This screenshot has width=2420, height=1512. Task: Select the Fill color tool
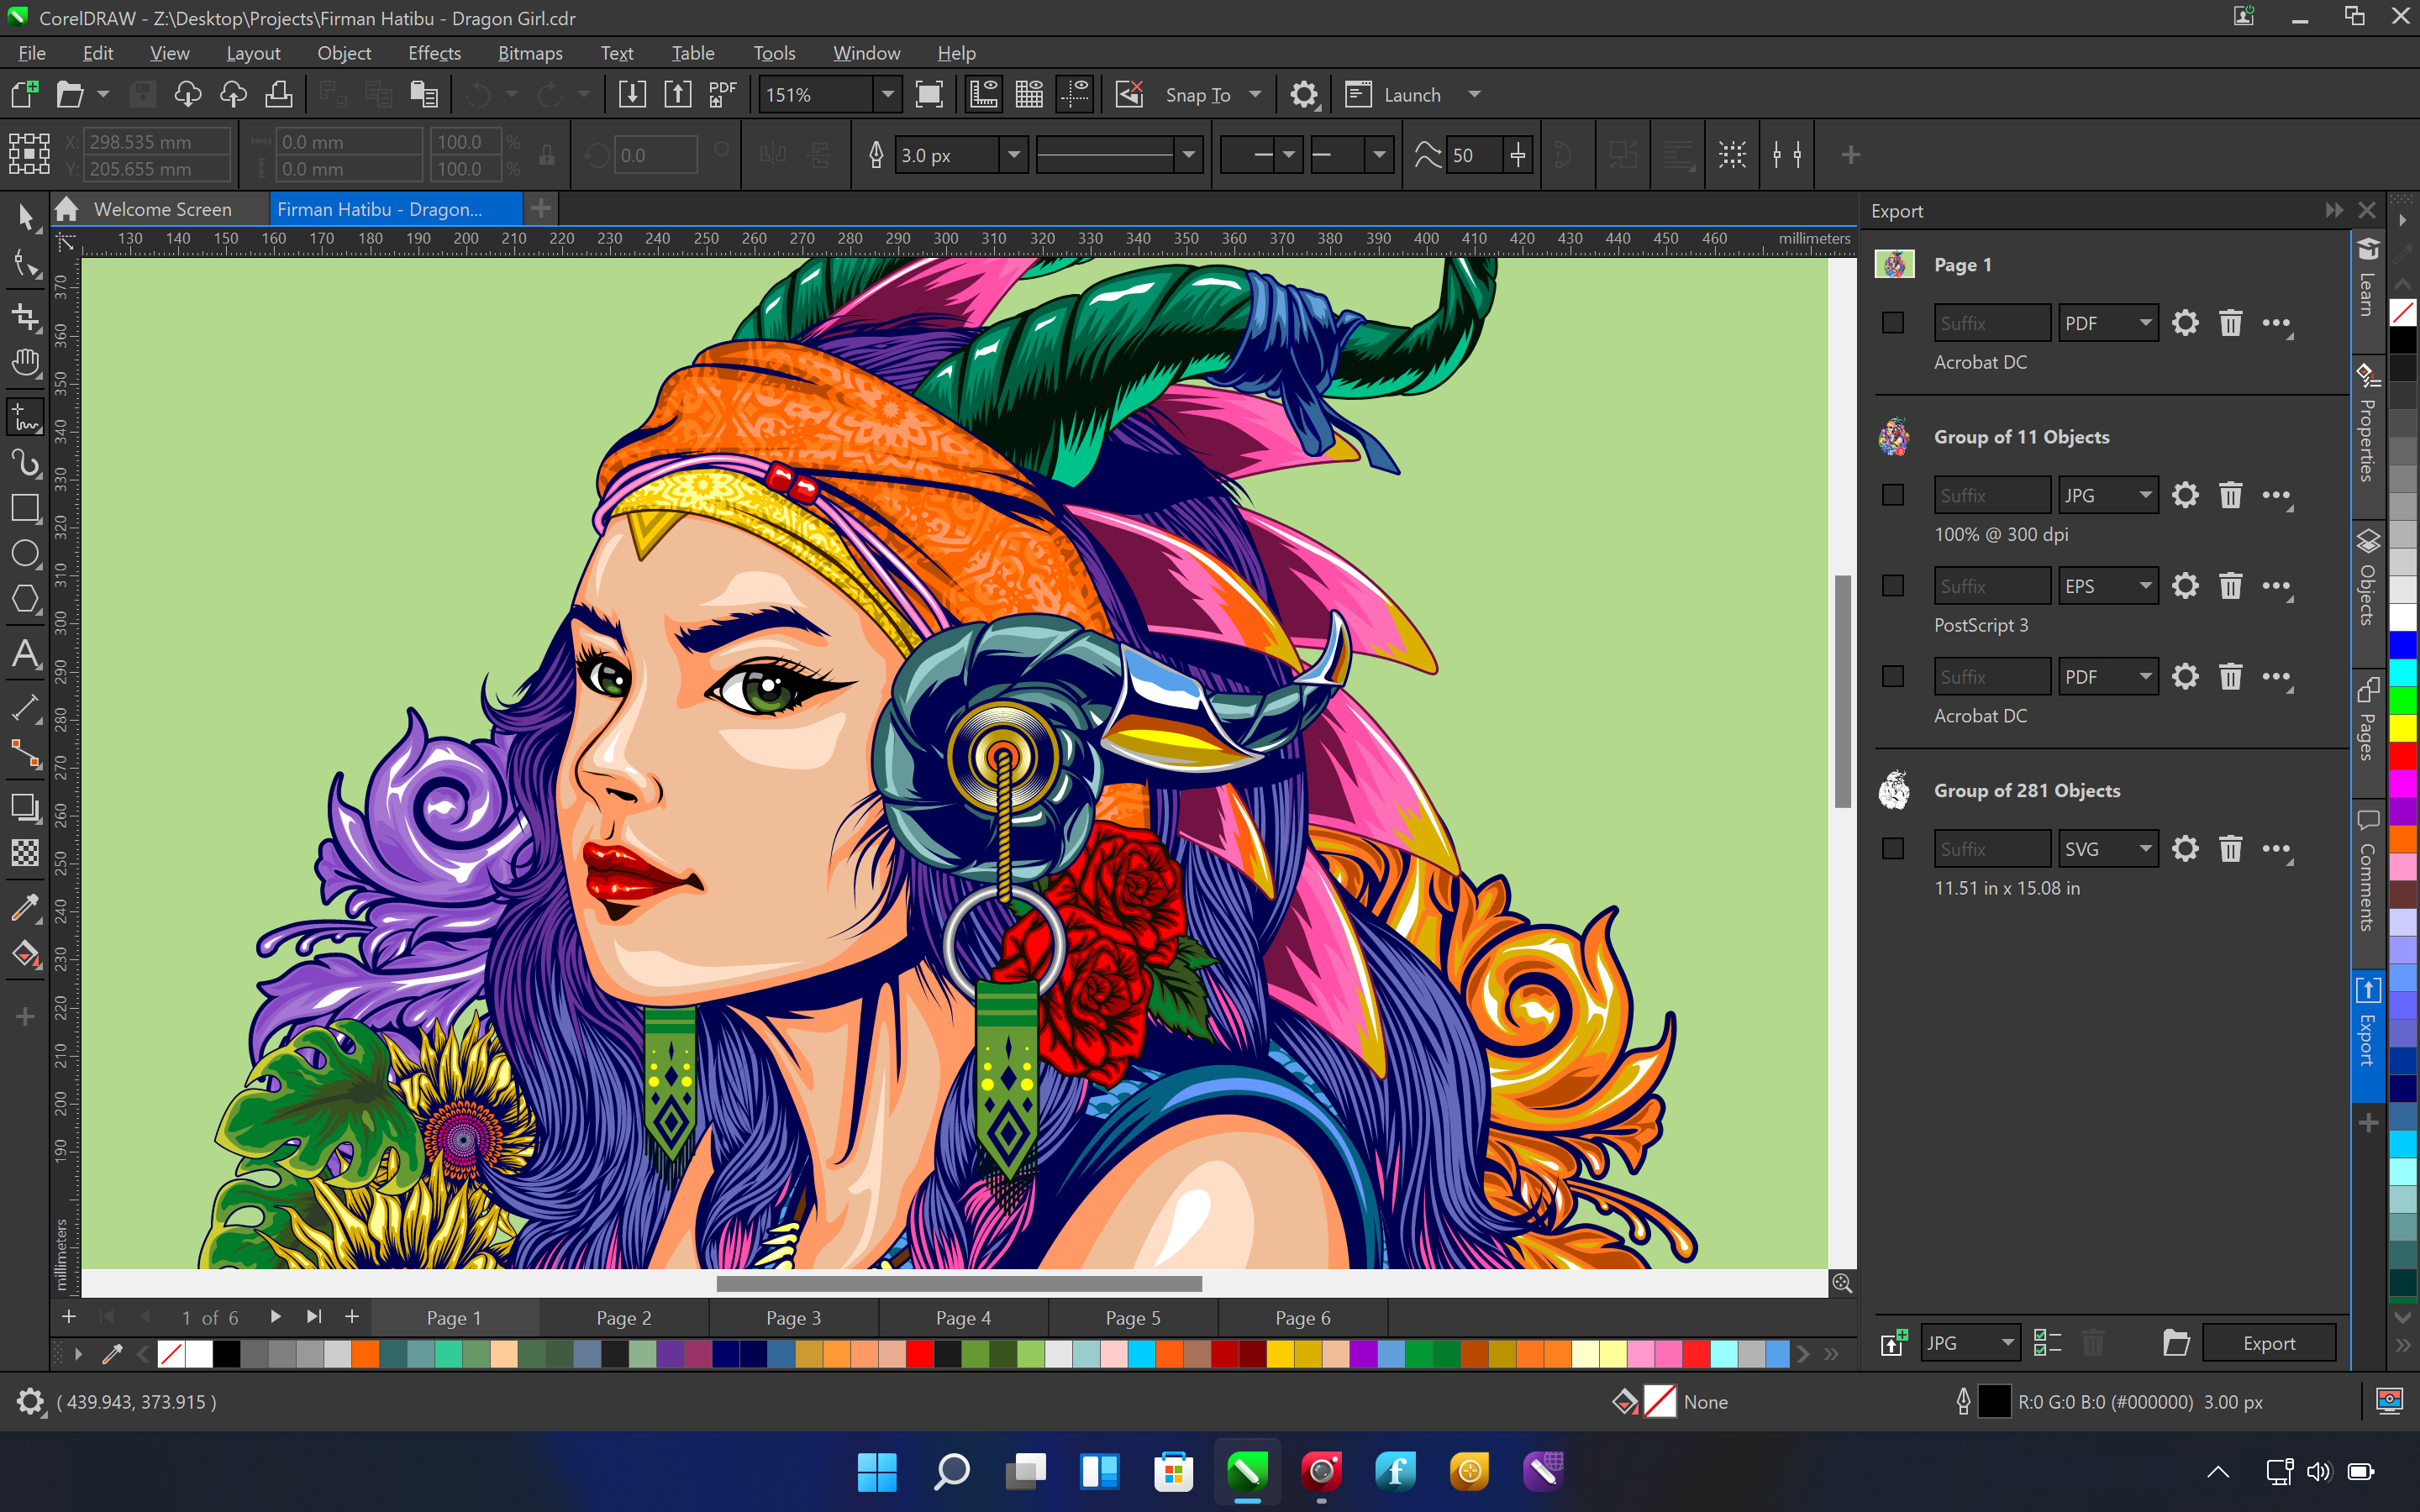[x=24, y=954]
